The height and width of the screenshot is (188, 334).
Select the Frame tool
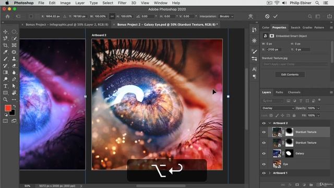(14, 45)
